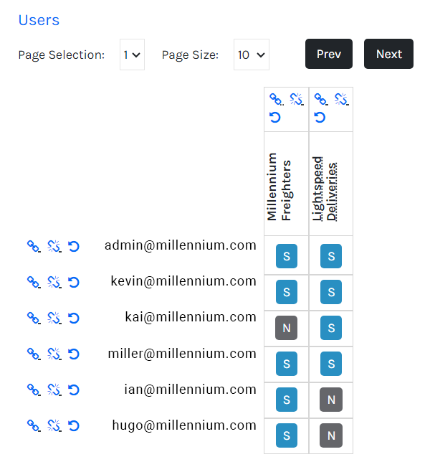This screenshot has height=462, width=430.
Task: Click the reset icon for hugo@millennium.com
Action: [74, 426]
